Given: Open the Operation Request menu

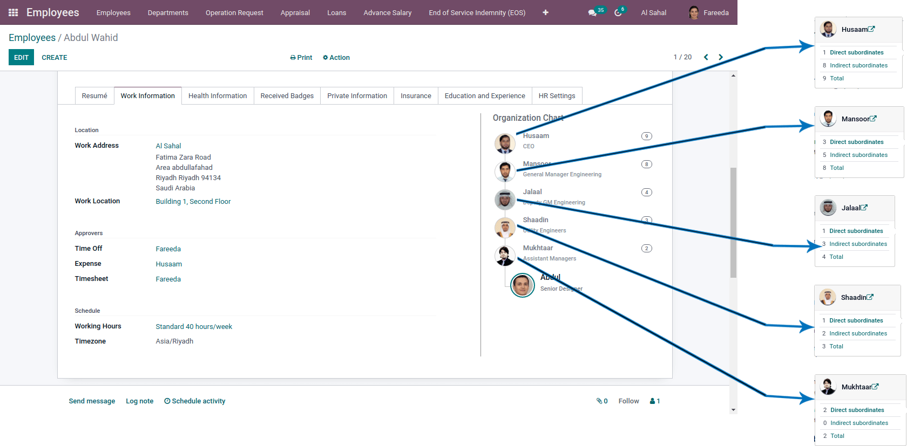Looking at the screenshot, I should click(x=234, y=12).
